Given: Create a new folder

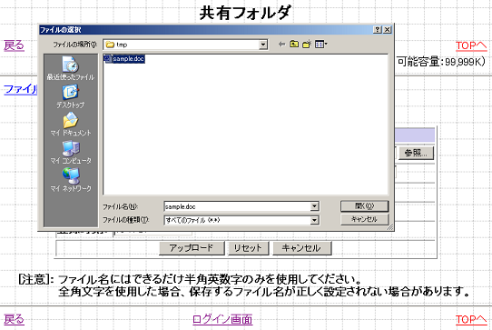Looking at the screenshot, I should pos(307,45).
